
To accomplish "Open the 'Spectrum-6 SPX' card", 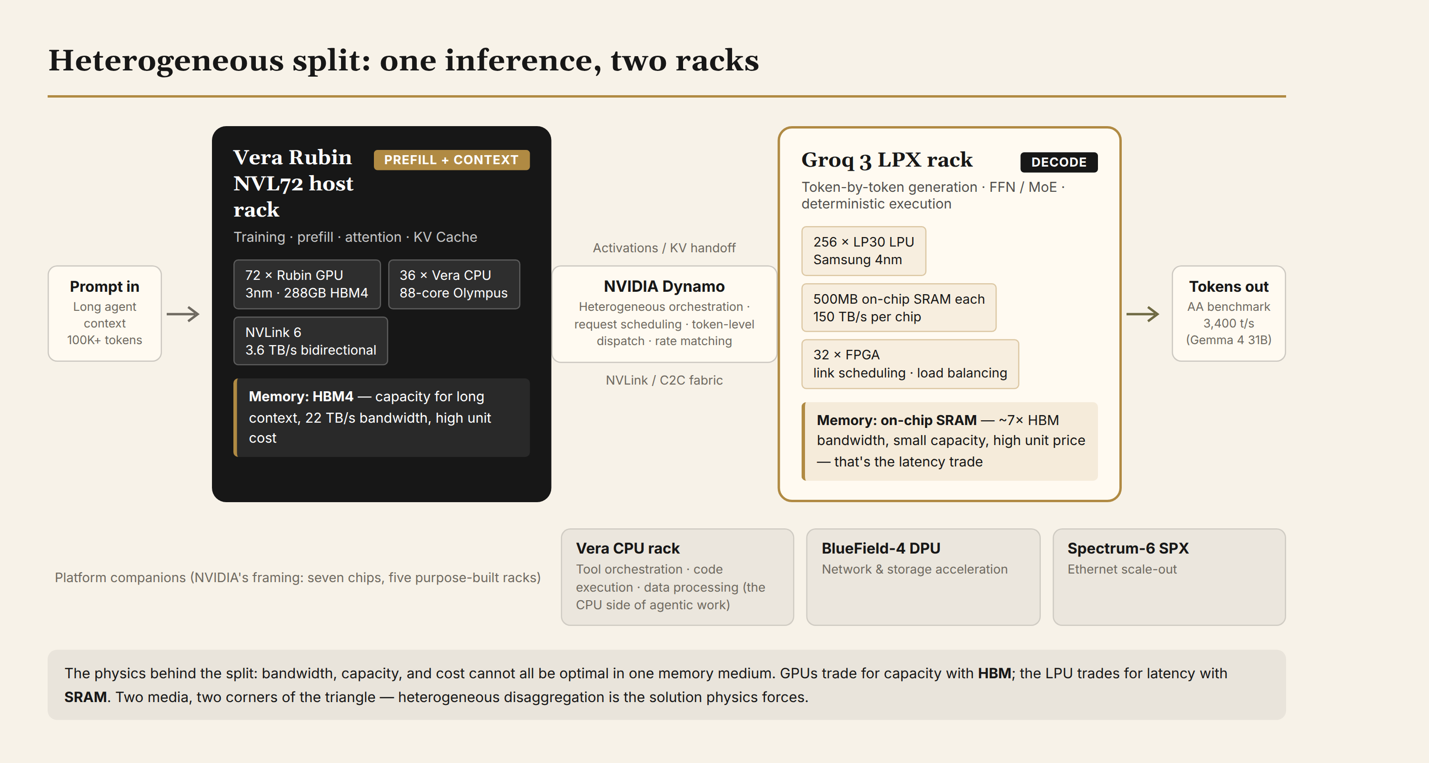I will [1169, 577].
